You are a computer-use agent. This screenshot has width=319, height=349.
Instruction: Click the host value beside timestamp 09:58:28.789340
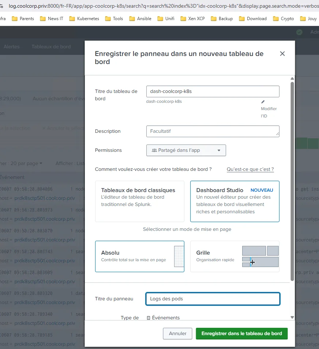45,323
